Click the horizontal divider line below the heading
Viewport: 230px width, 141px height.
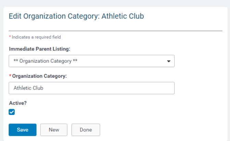pos(116,31)
